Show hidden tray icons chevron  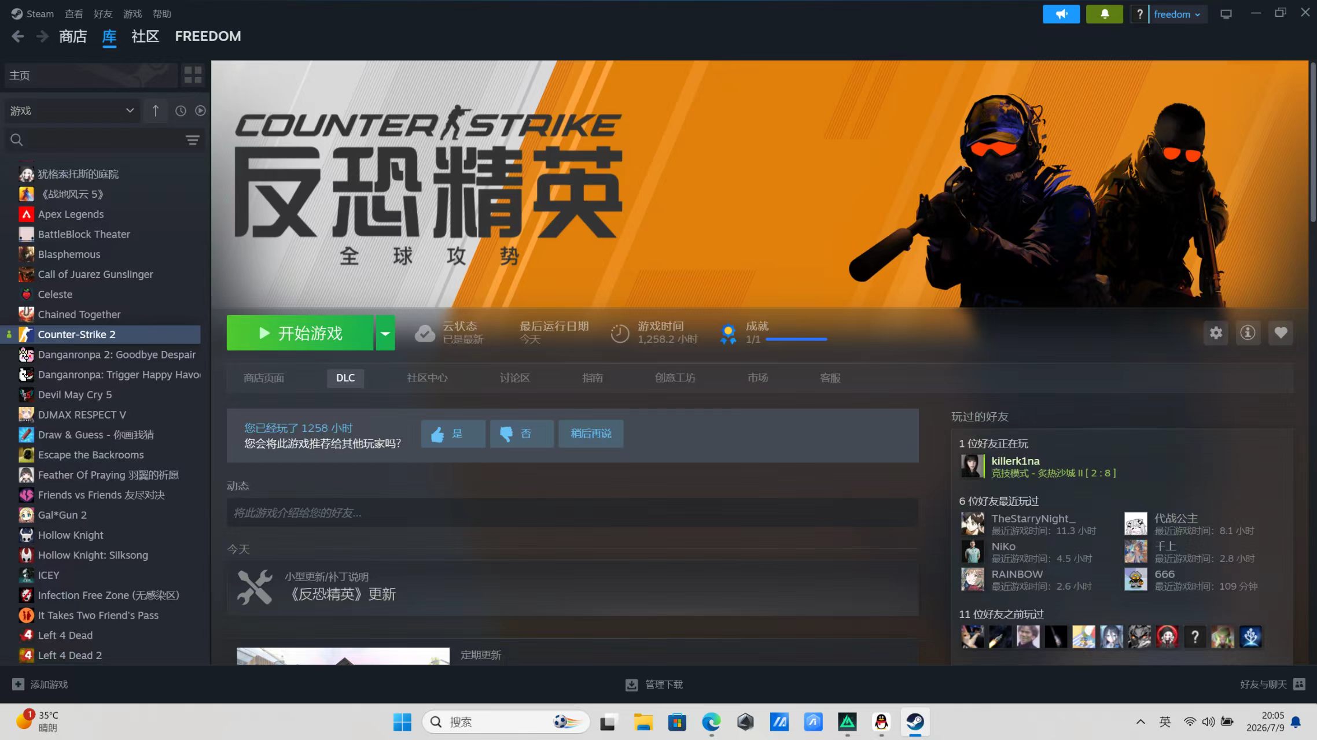tap(1141, 721)
